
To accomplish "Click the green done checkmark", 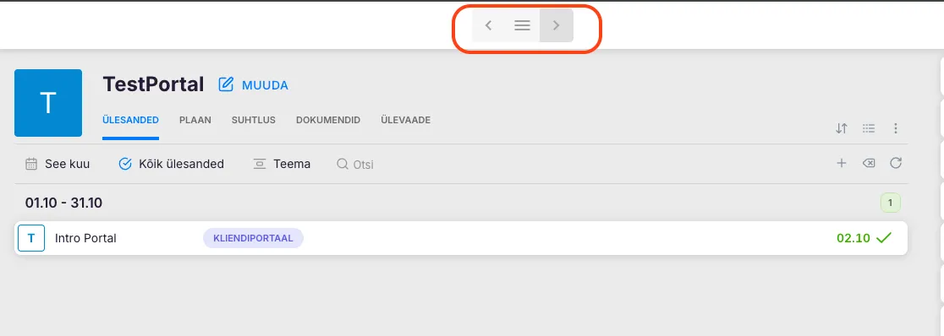I will click(x=883, y=238).
